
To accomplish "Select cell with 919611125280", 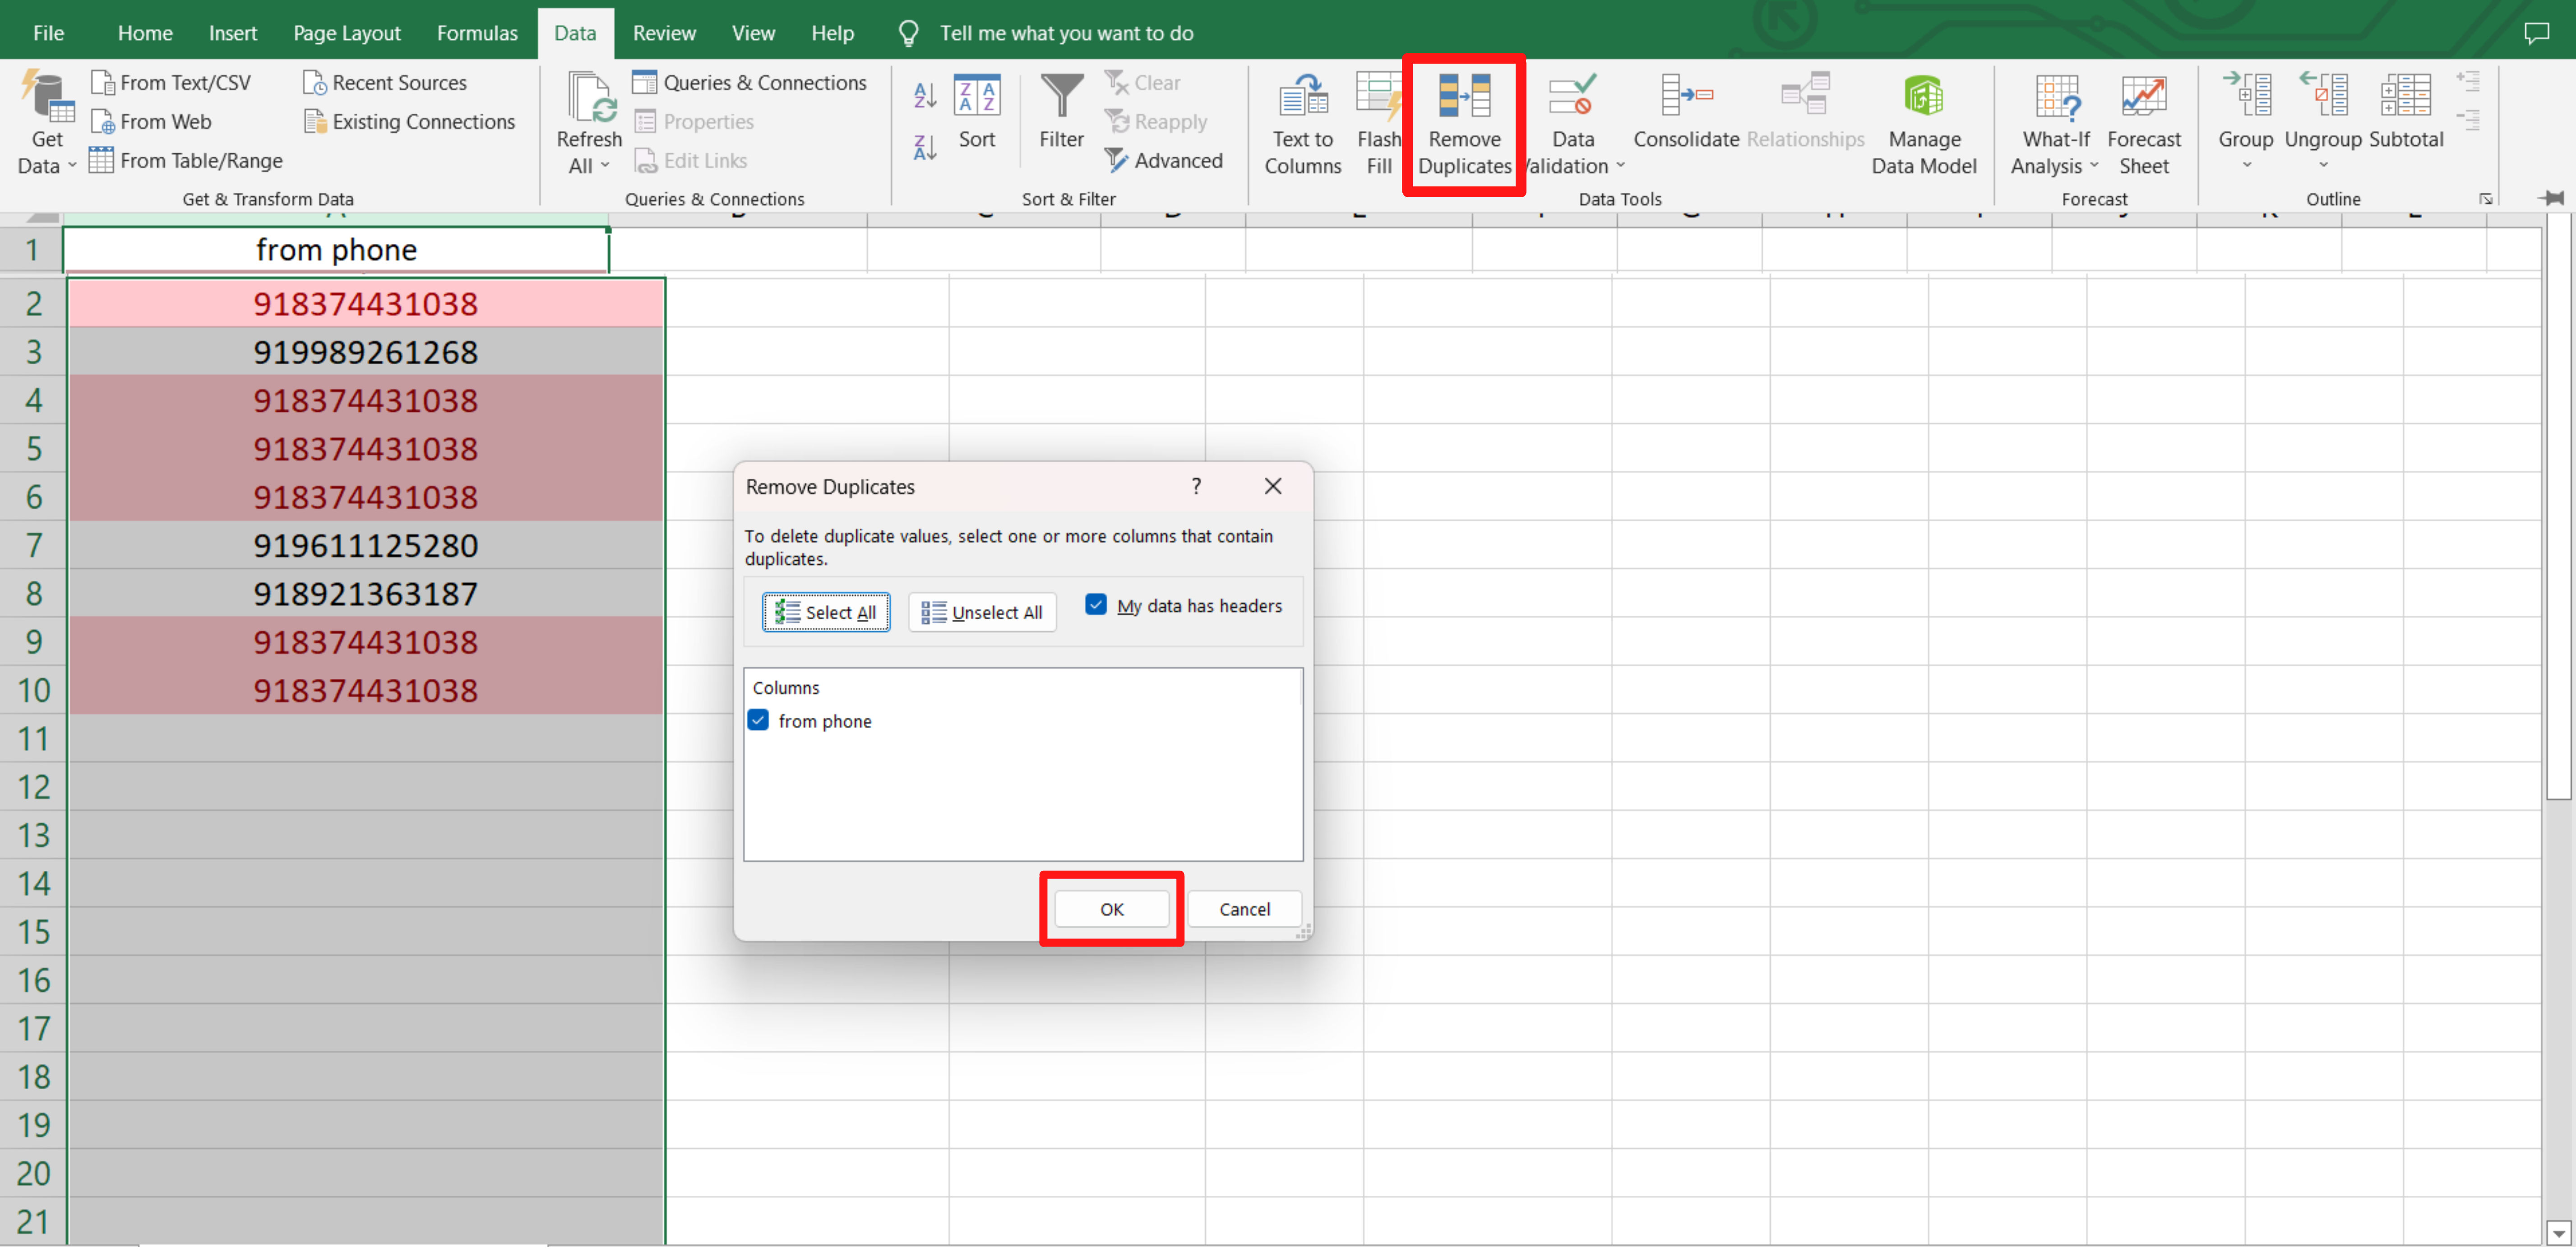I will (366, 546).
